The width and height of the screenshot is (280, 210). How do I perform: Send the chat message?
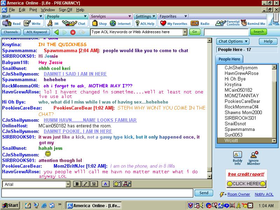[x=204, y=193]
